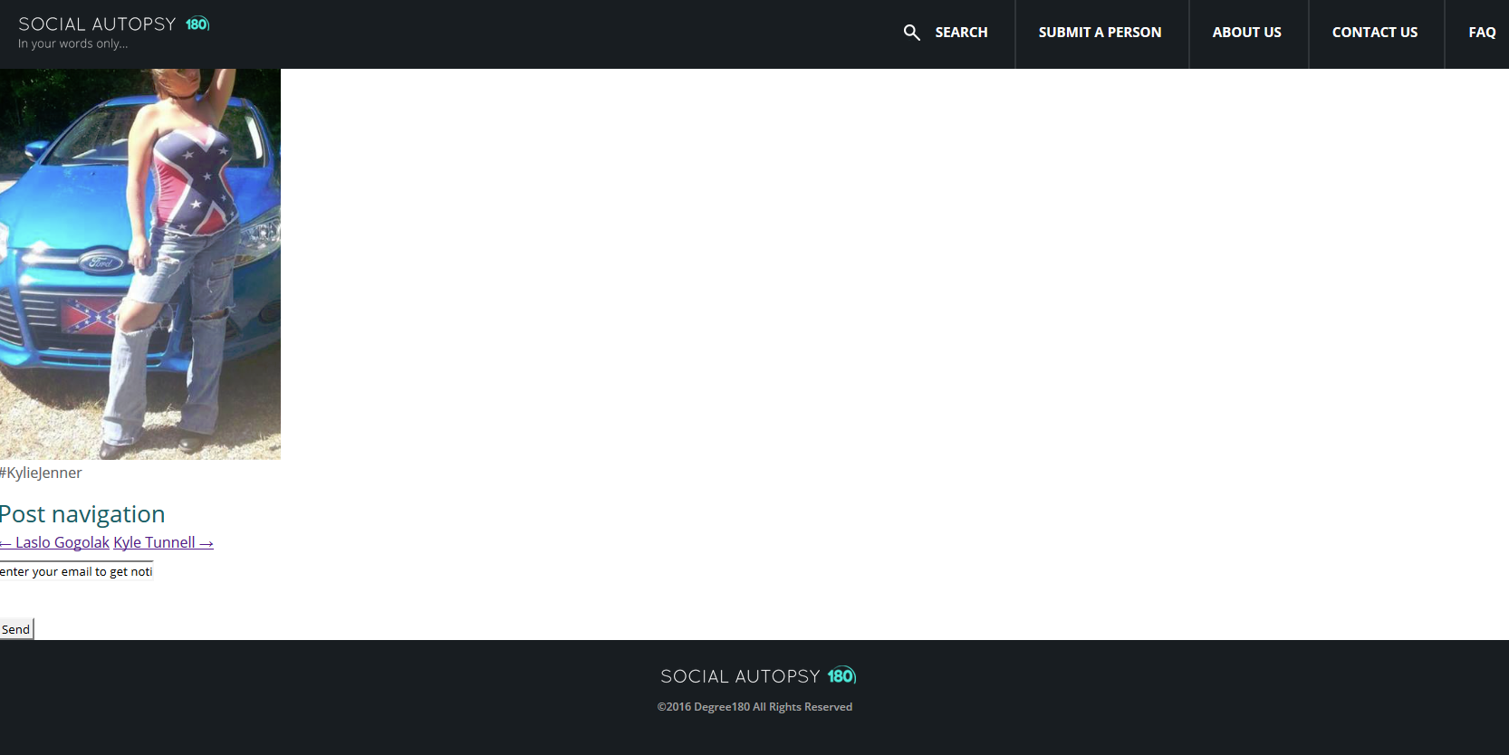Open the Contact Us page

[x=1374, y=33]
